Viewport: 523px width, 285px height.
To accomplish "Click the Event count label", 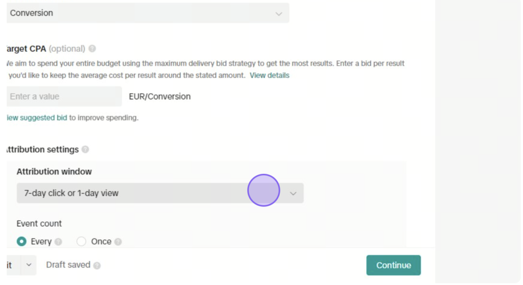I will click(x=39, y=223).
